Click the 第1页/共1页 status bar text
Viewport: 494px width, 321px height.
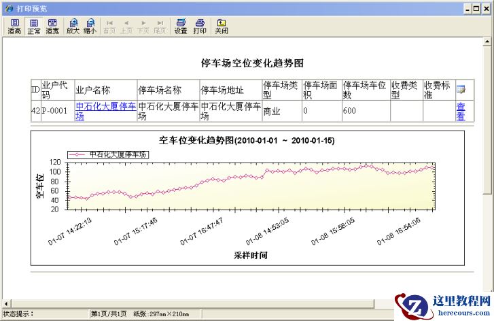(109, 314)
